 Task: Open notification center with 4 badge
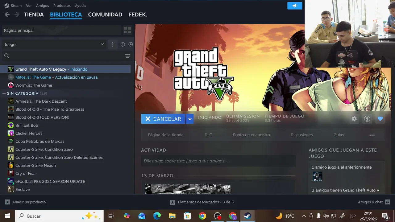click(385, 216)
